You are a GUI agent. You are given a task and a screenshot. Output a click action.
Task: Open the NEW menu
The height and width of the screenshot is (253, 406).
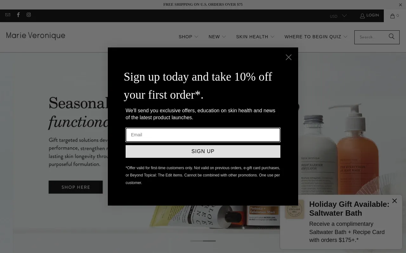[x=217, y=37]
